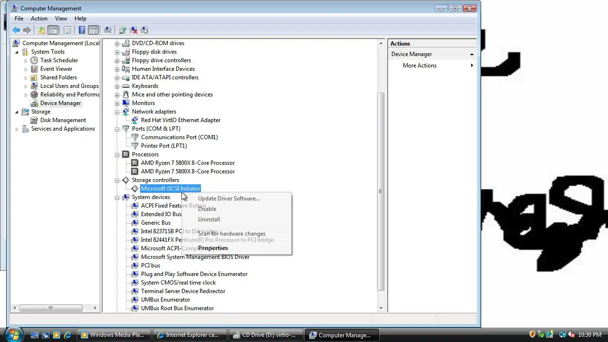Open the File menu
The height and width of the screenshot is (342, 608).
coord(19,19)
